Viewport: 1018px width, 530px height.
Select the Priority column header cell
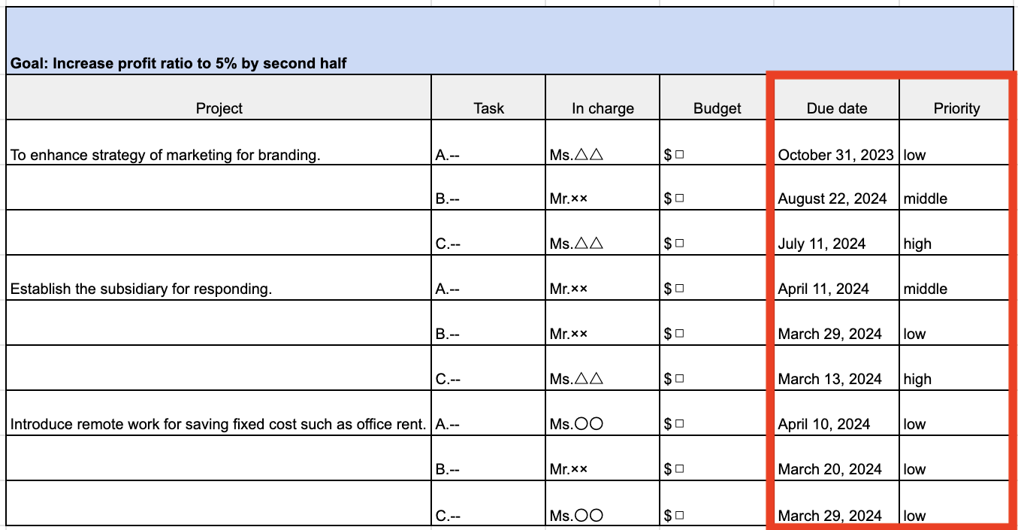click(x=956, y=108)
